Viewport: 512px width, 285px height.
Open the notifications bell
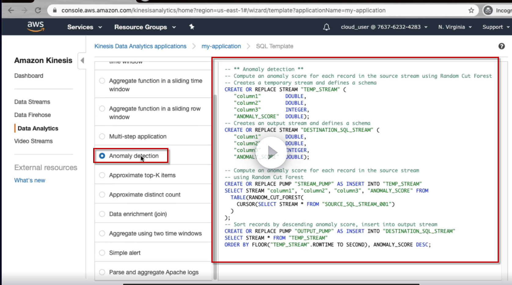point(326,27)
